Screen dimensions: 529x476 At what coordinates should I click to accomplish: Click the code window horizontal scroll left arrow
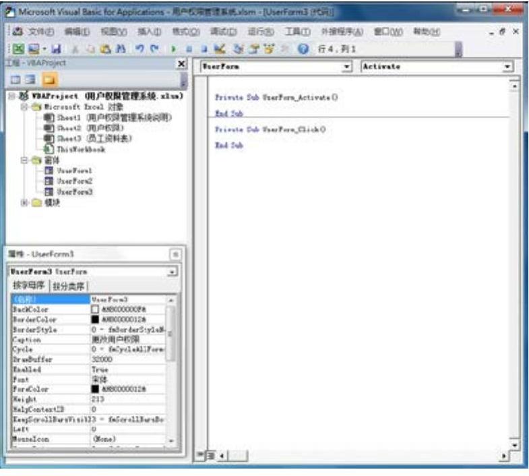(222, 456)
